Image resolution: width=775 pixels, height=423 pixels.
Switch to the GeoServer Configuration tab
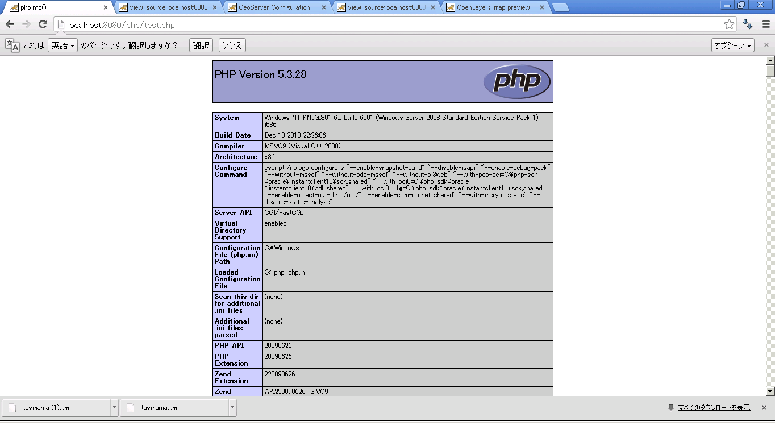click(x=274, y=7)
